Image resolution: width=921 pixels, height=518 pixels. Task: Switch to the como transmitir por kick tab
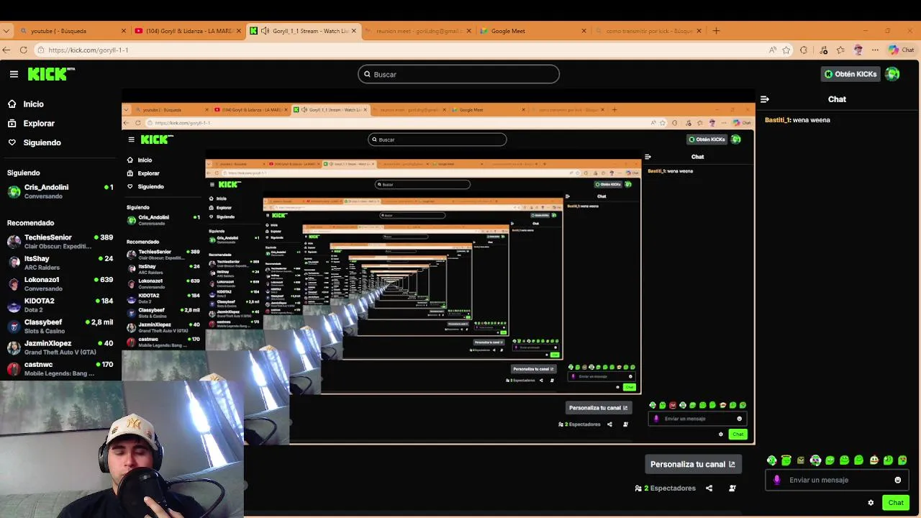[x=648, y=31]
